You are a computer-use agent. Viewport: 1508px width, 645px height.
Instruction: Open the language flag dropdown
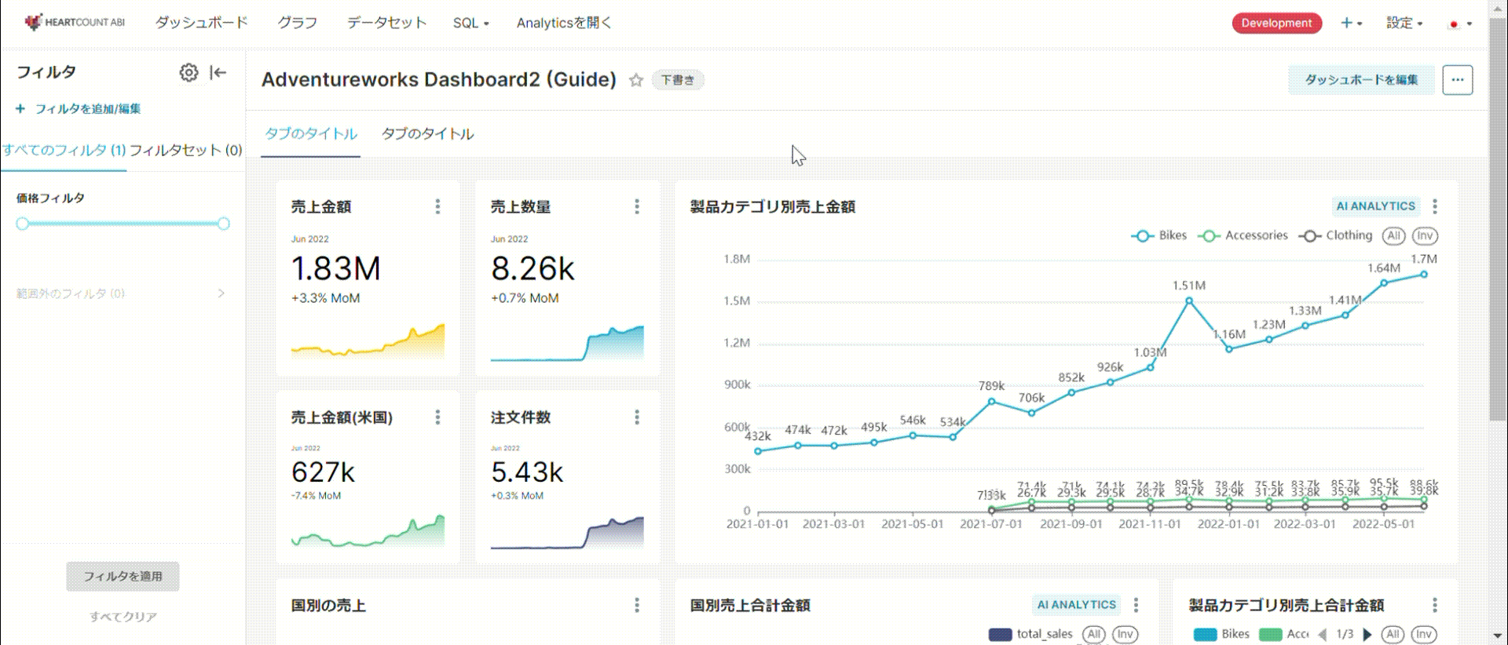[x=1460, y=24]
